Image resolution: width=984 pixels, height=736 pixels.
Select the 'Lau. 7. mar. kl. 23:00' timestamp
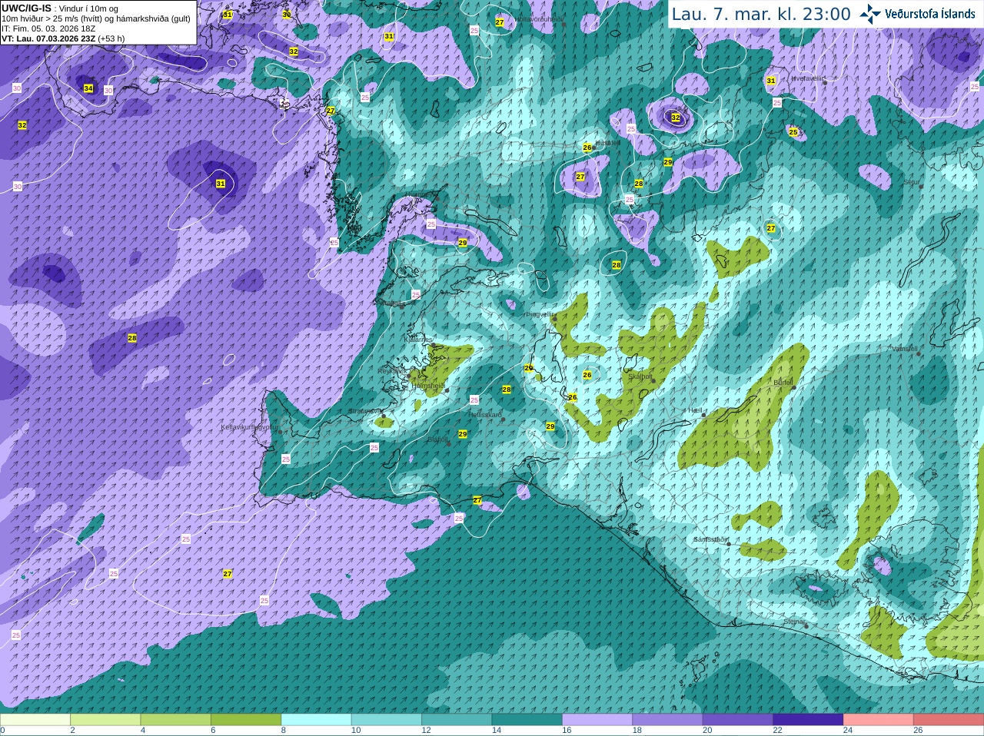pyautogui.click(x=761, y=14)
